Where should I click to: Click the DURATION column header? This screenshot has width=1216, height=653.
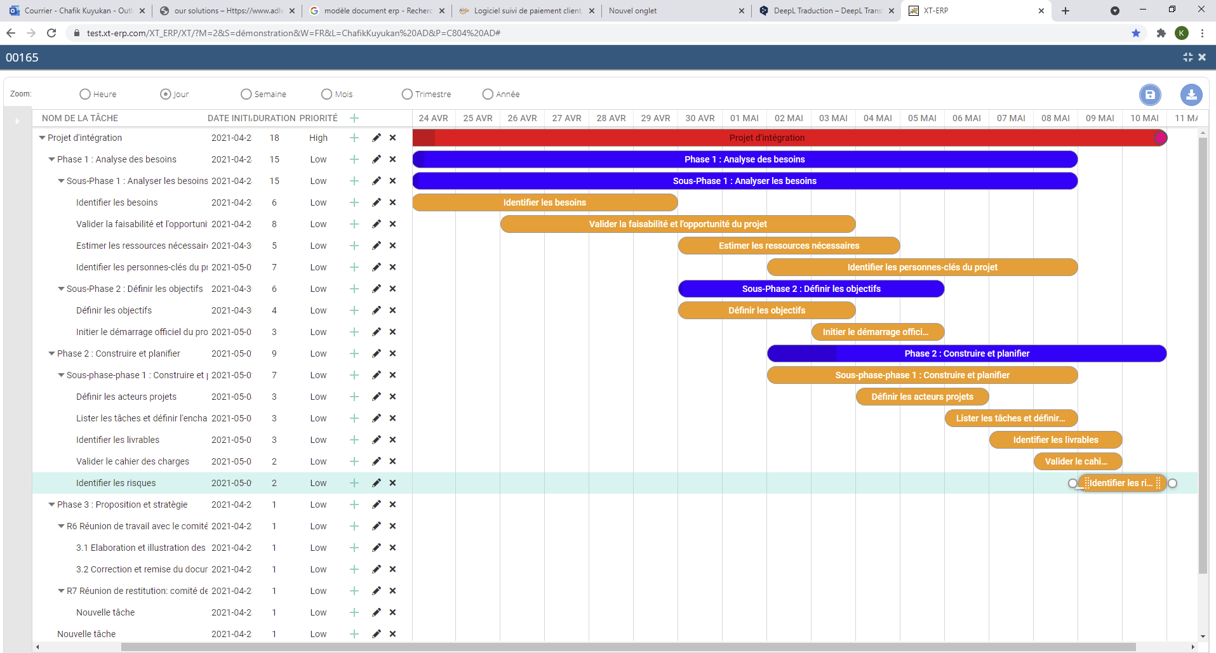(274, 118)
